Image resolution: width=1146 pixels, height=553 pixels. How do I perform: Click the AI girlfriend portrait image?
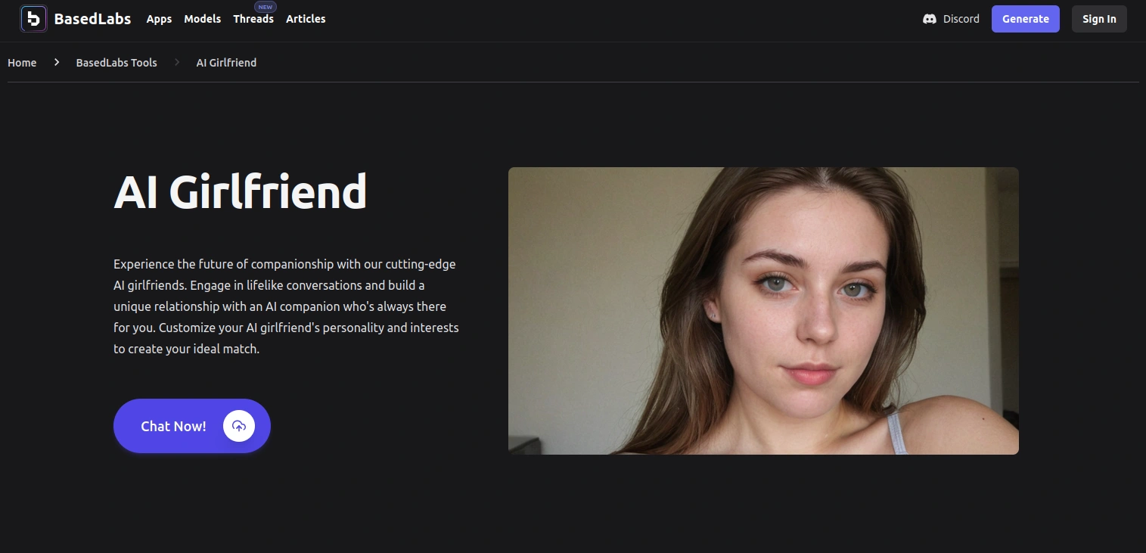[x=763, y=311]
